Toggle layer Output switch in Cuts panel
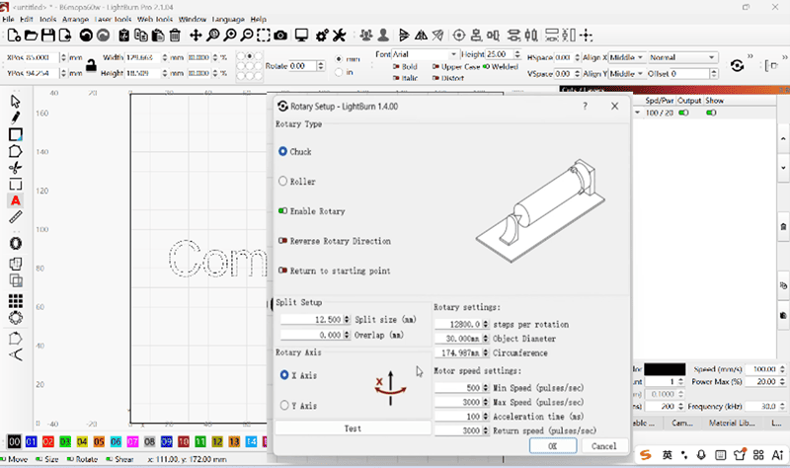The height and width of the screenshot is (468, 790). point(683,113)
